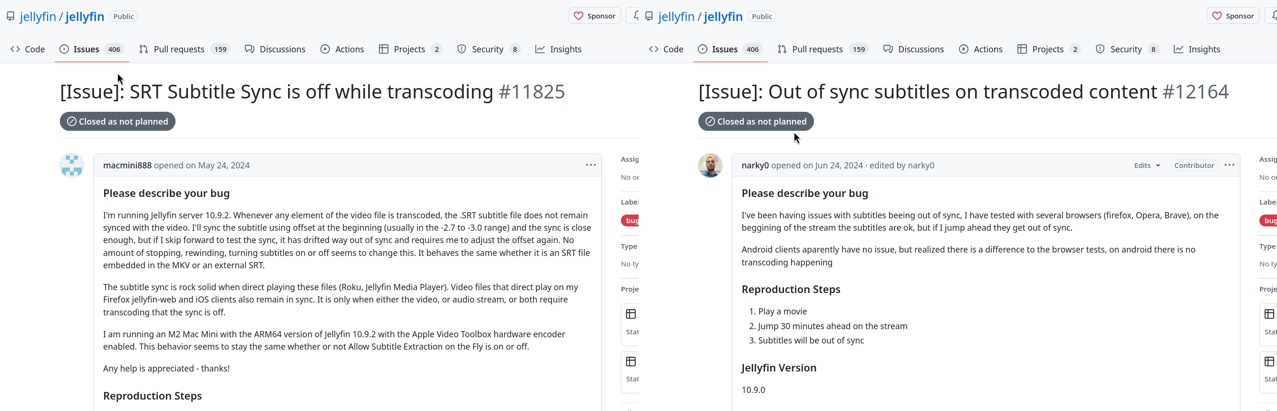The image size is (1277, 411).
Task: Select the Issues tab in issue #12164 window
Action: [x=730, y=49]
